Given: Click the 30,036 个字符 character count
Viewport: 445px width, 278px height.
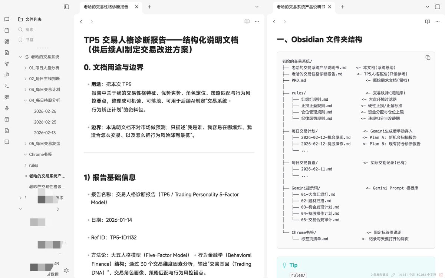Looking at the screenshot, I should [x=427, y=275].
